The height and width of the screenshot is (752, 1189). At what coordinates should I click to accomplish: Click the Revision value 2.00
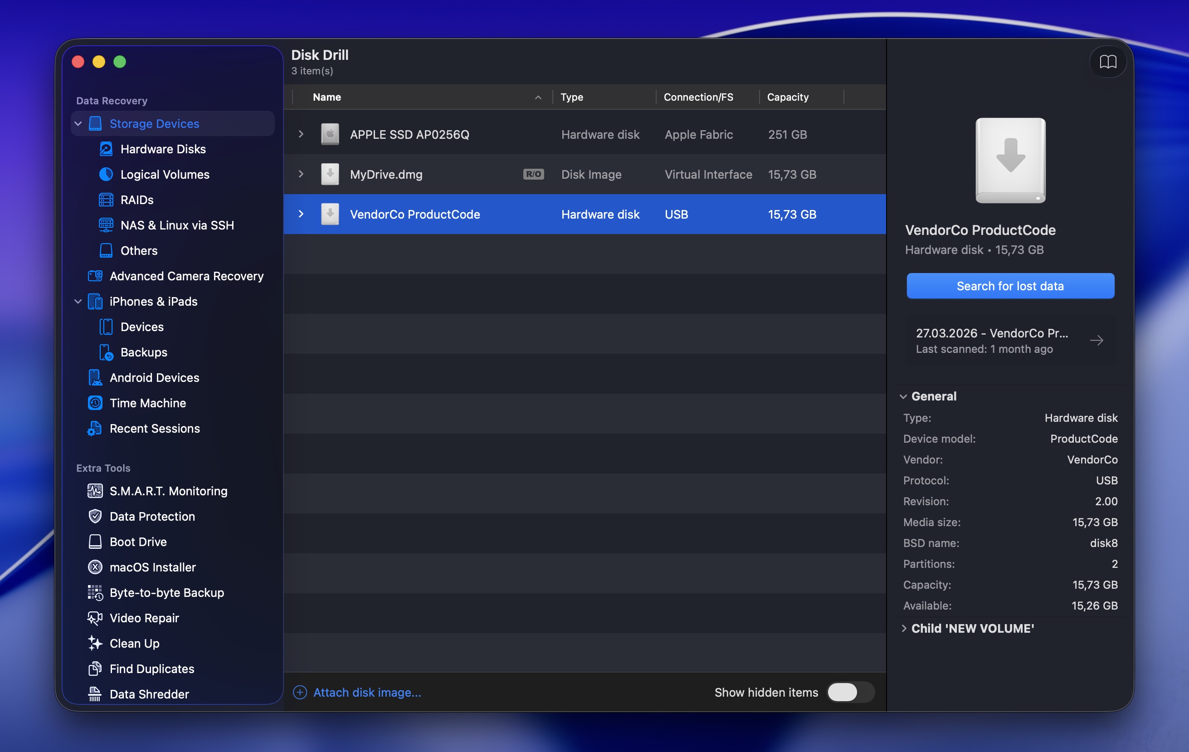(1106, 502)
